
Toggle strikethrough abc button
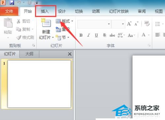112,35
